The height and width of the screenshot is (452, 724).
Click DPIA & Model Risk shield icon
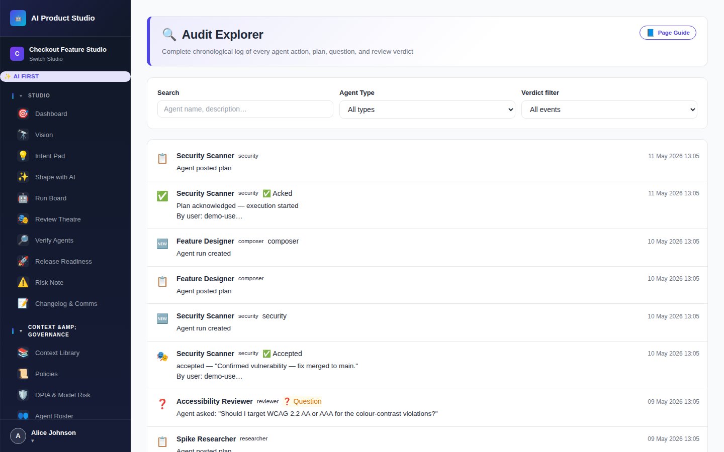[x=23, y=395]
